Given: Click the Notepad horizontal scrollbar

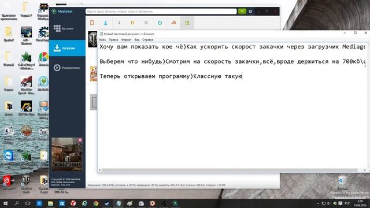Looking at the screenshot, I should point(230,170).
